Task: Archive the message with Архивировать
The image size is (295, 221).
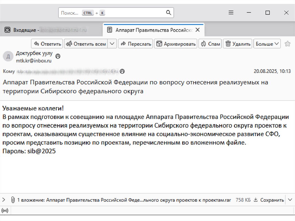Action: [x=176, y=44]
